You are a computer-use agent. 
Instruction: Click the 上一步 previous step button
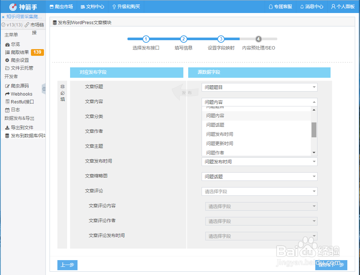click(67, 265)
